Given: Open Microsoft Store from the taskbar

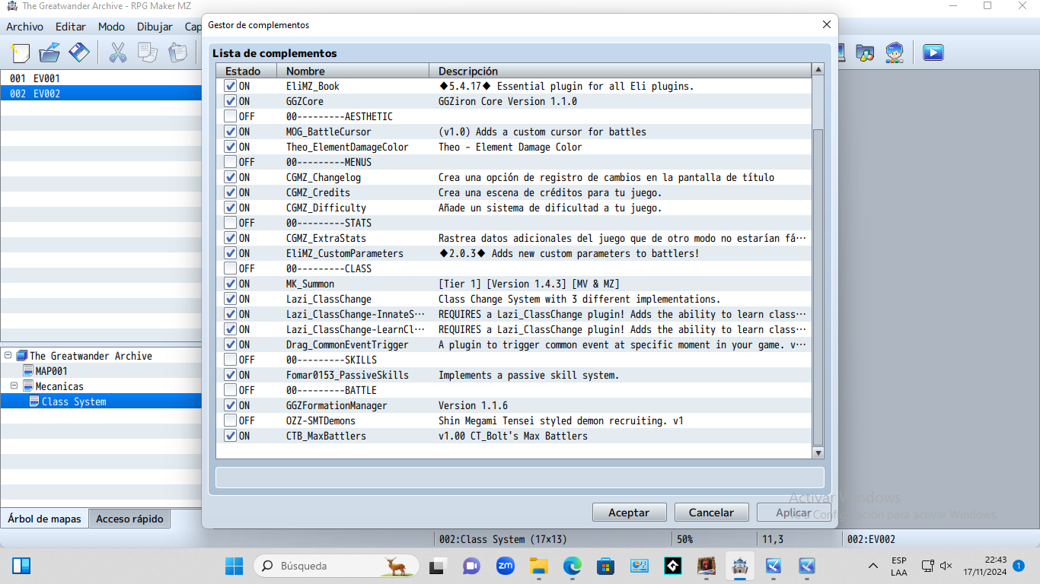Looking at the screenshot, I should click(x=605, y=566).
